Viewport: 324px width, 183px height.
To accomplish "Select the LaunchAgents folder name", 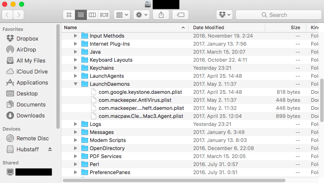I will 107,76.
